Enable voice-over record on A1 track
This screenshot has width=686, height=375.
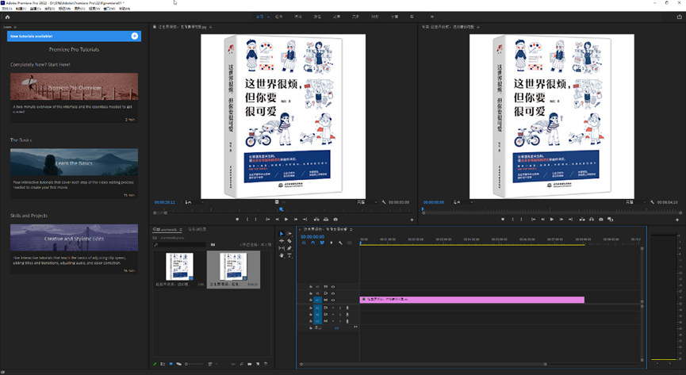click(x=347, y=308)
